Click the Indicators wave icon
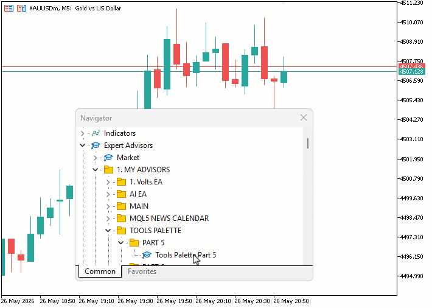The height and width of the screenshot is (308, 432). 96,133
